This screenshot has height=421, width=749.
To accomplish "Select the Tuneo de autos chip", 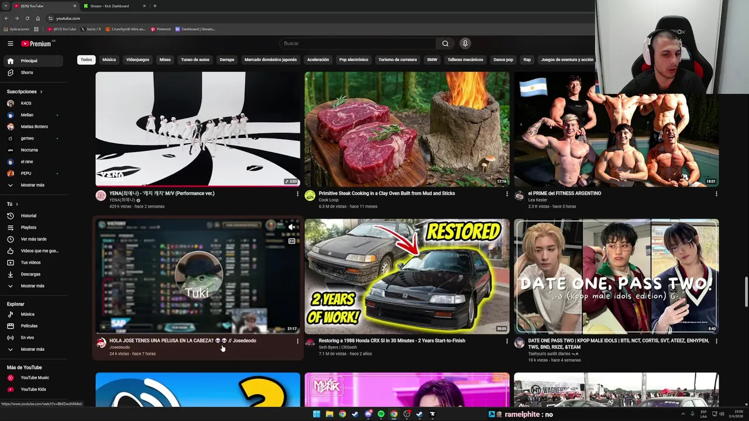I will click(195, 60).
